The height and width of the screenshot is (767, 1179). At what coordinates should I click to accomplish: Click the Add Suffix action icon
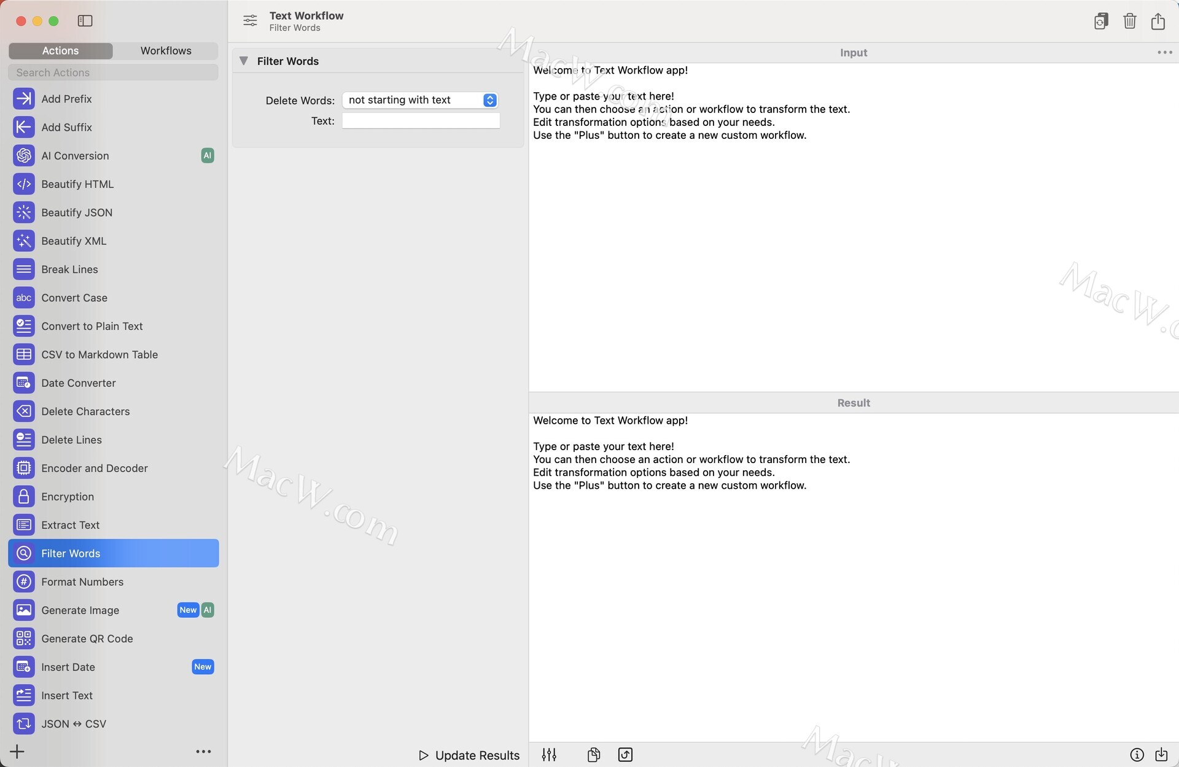pos(23,127)
